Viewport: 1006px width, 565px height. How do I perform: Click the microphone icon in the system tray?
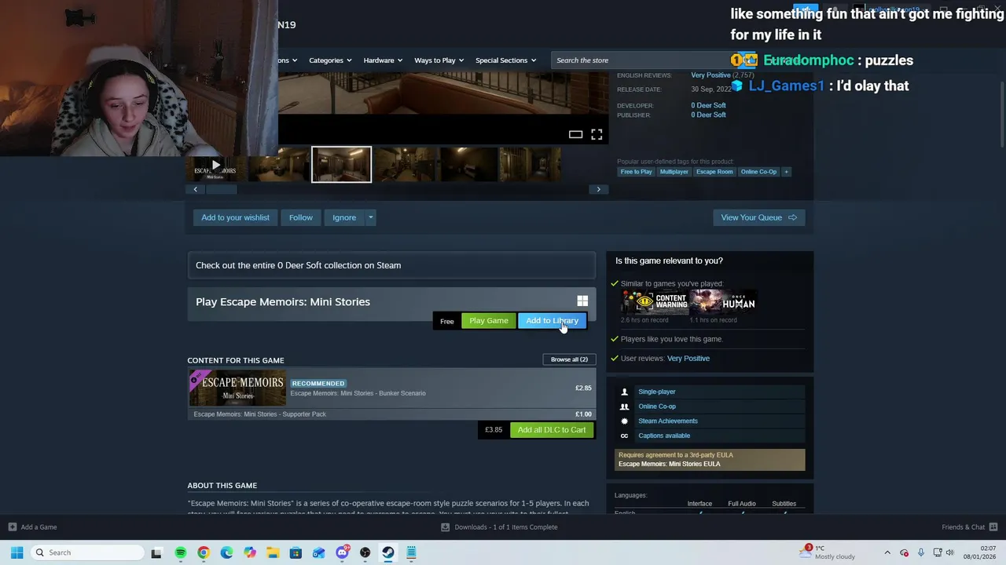[x=920, y=552]
